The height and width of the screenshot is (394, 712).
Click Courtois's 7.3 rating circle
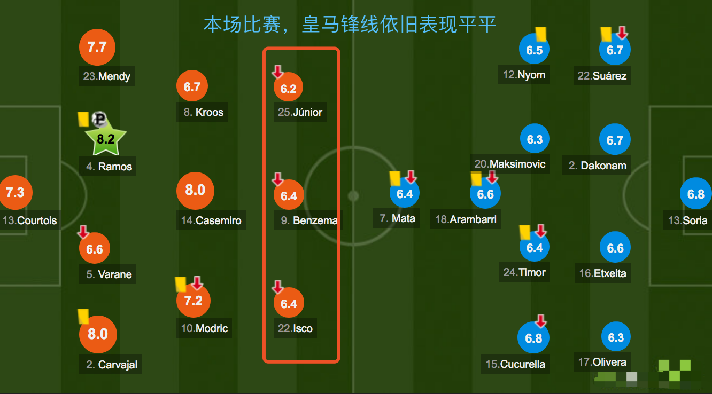point(15,192)
